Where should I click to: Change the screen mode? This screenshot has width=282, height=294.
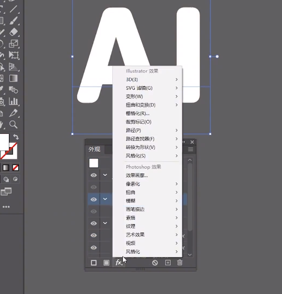(x=6, y=192)
